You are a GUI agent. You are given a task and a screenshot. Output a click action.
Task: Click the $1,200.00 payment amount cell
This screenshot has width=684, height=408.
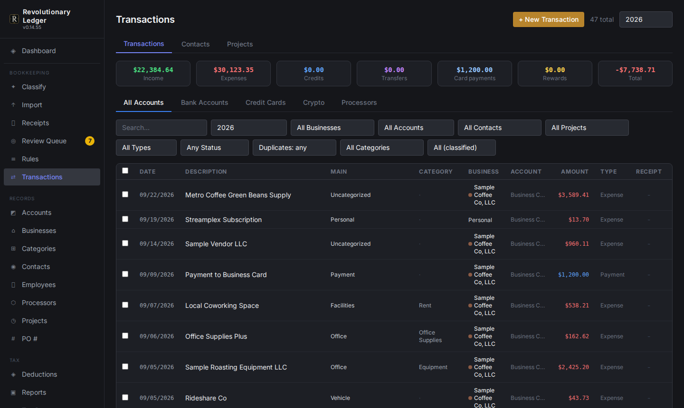click(x=573, y=275)
